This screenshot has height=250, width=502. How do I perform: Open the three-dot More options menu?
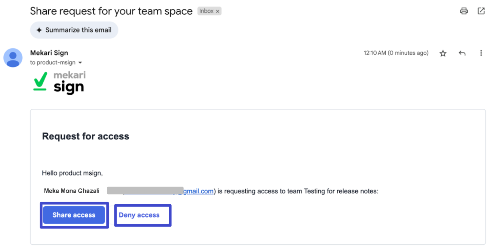coord(481,53)
